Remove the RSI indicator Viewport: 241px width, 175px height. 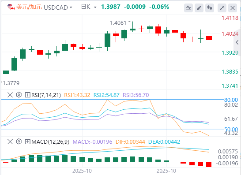(x=10, y=95)
